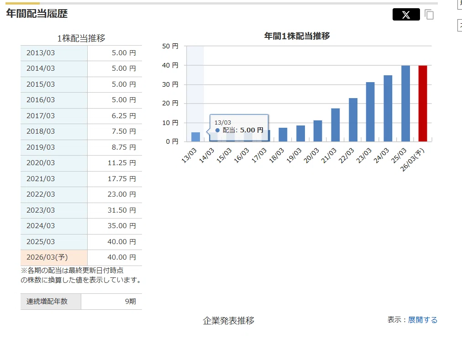Share to X with the black X button
The image size is (462, 339).
point(406,15)
